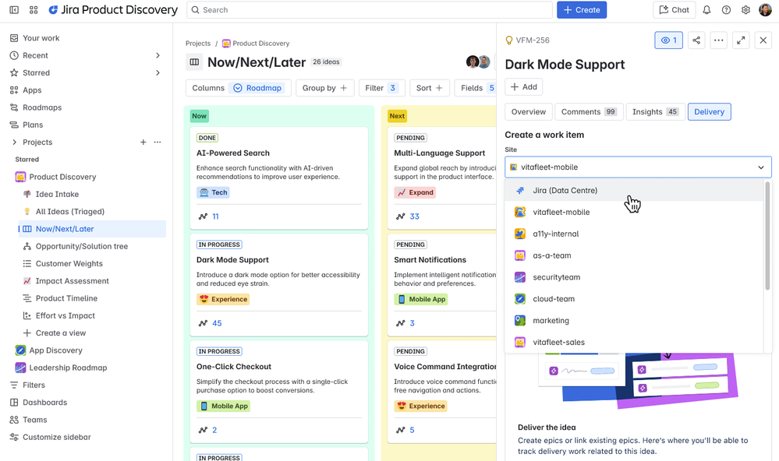Open Your work in sidebar

(41, 38)
